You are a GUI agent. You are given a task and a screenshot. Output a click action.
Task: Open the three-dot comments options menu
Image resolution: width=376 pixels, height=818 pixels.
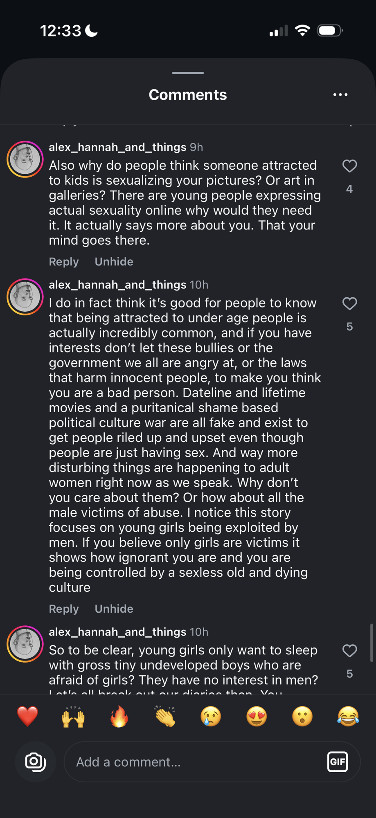(x=340, y=94)
